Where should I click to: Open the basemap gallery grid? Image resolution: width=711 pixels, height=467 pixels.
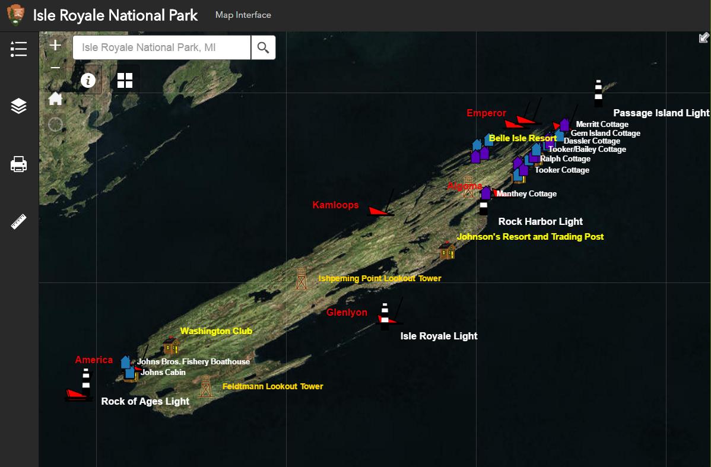[x=125, y=80]
